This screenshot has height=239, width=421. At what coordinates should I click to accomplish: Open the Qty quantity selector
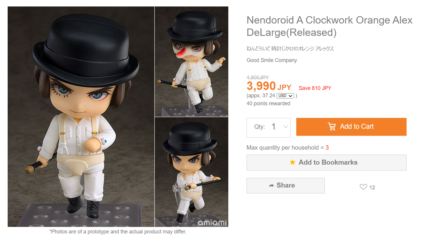tap(268, 128)
